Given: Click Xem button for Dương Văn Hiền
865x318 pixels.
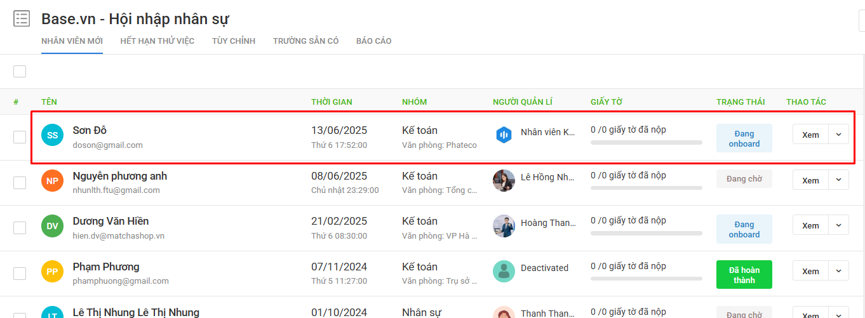Looking at the screenshot, I should (810, 225).
